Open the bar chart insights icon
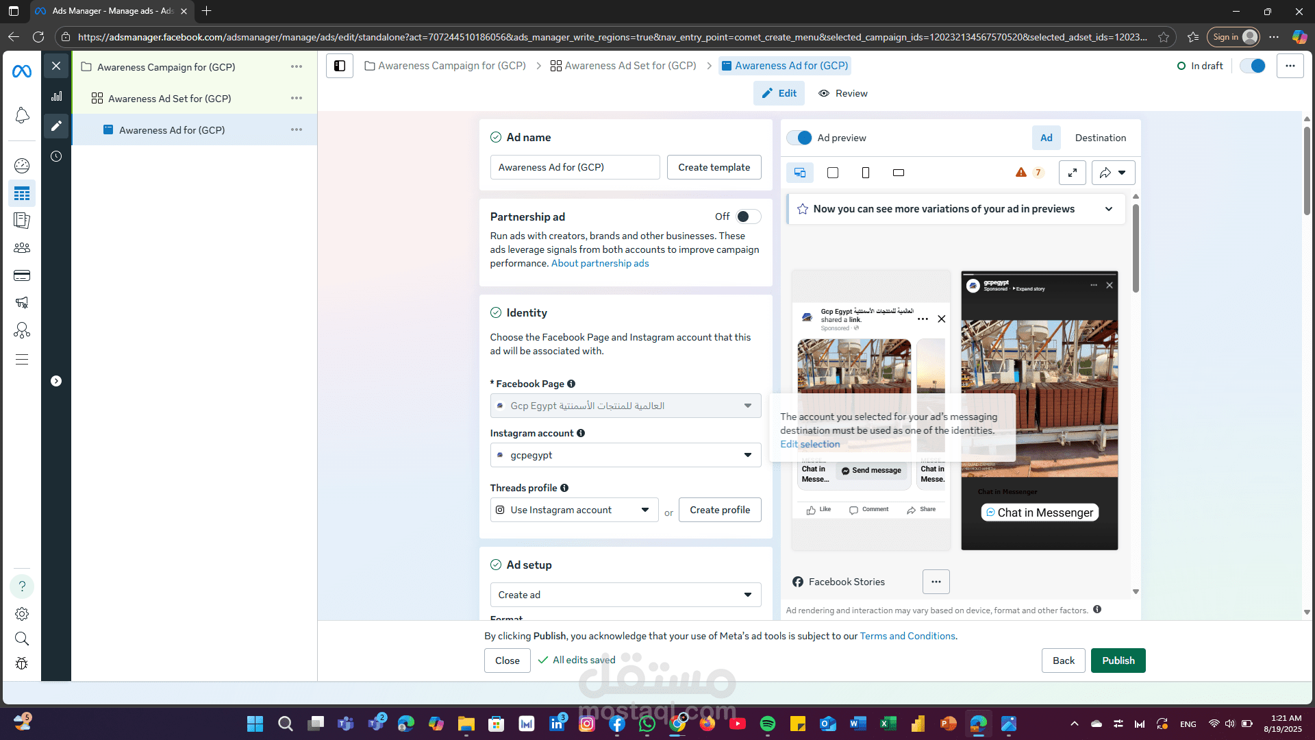The width and height of the screenshot is (1315, 740). [x=56, y=97]
